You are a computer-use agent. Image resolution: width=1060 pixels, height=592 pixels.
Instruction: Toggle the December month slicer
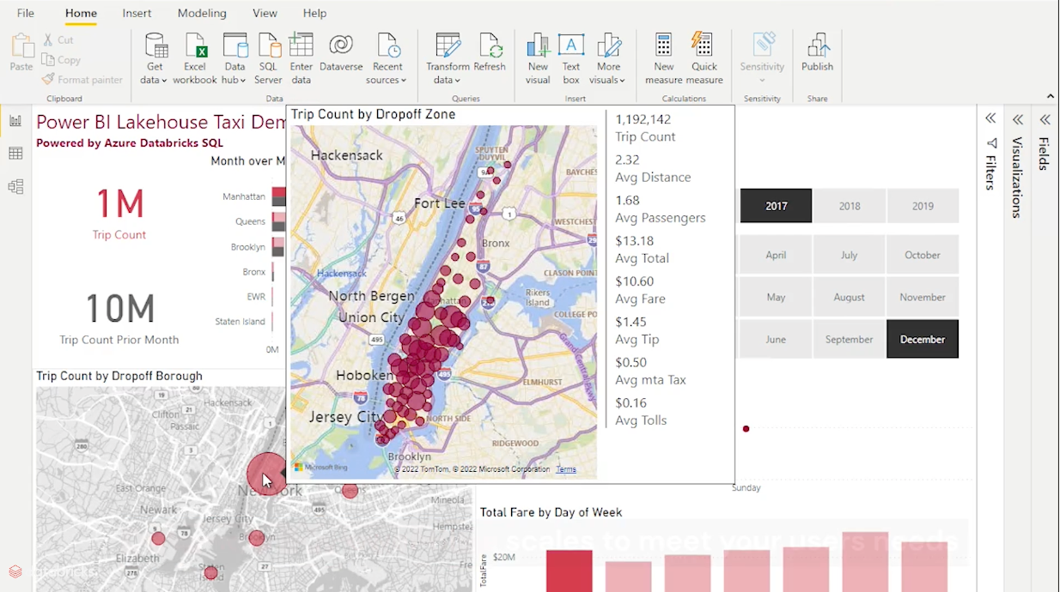tap(923, 339)
